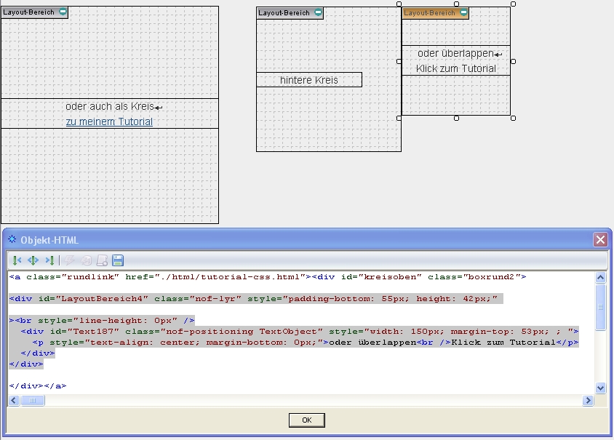Screen dimensions: 614x440
Task: Collapse the orange selected Layout-Bereich
Action: 463,13
